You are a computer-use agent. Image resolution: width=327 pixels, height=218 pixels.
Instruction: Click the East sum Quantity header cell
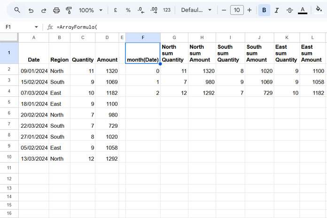point(287,53)
